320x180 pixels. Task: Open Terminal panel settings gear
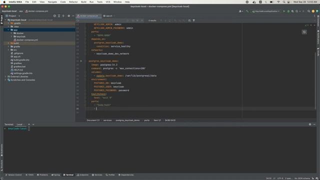[x=310, y=124]
